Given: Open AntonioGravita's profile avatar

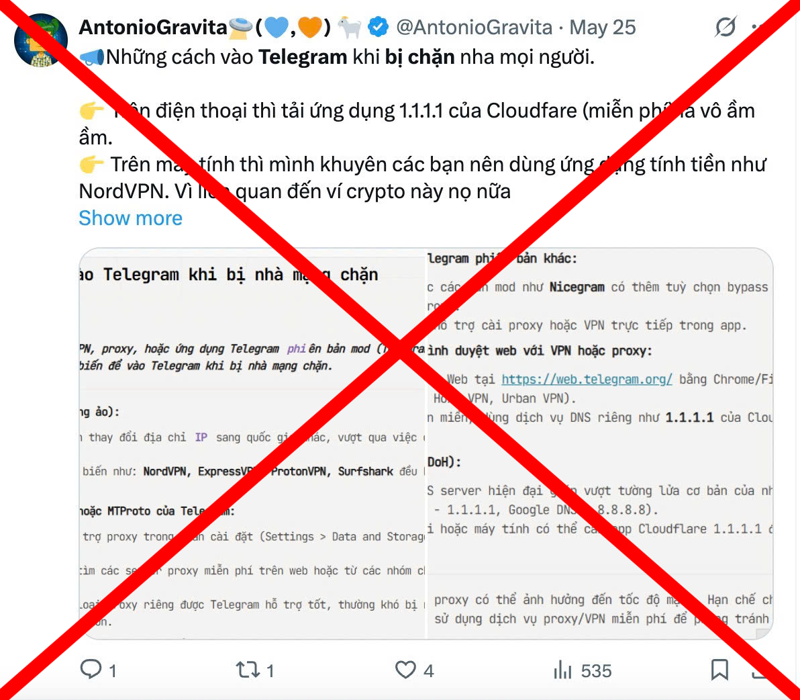Looking at the screenshot, I should (x=41, y=40).
